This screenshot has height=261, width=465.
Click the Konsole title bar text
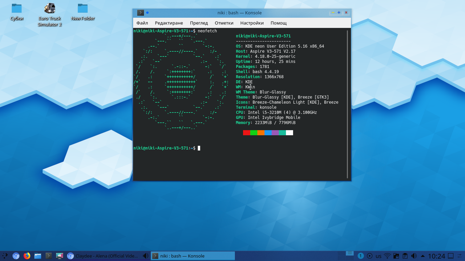[239, 13]
